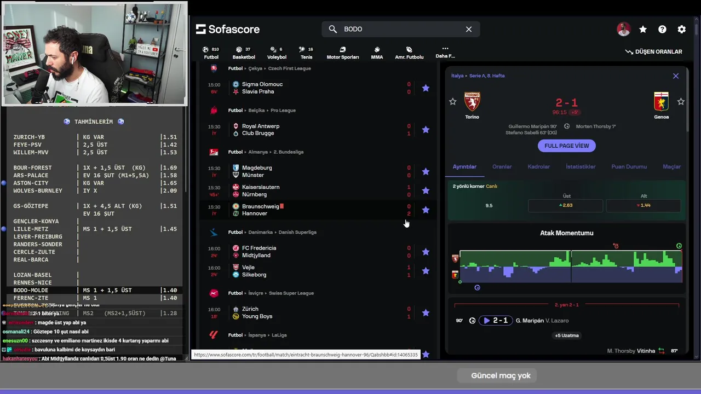Click the FULL PAGE VIEW button
Image resolution: width=701 pixels, height=394 pixels.
(567, 146)
